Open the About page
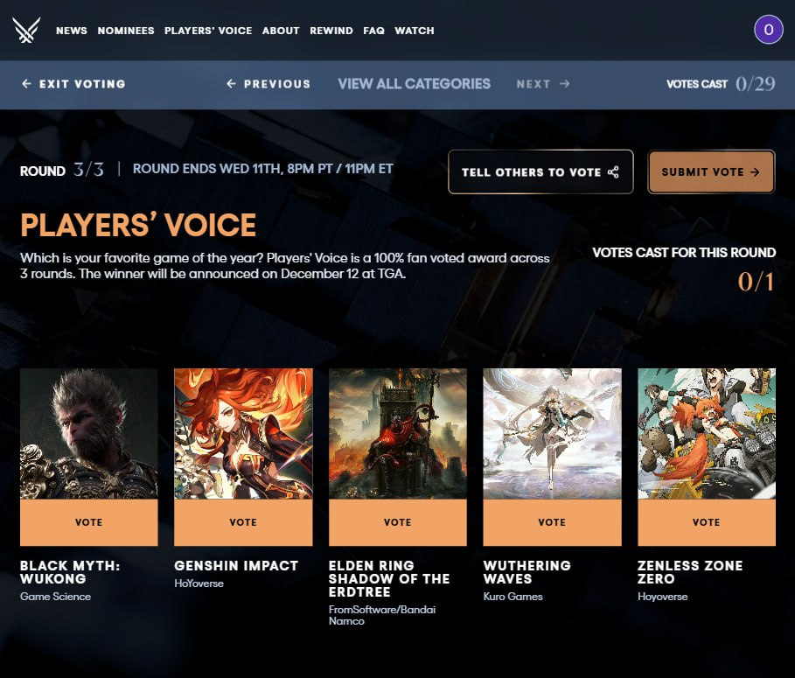795x678 pixels. [x=281, y=31]
